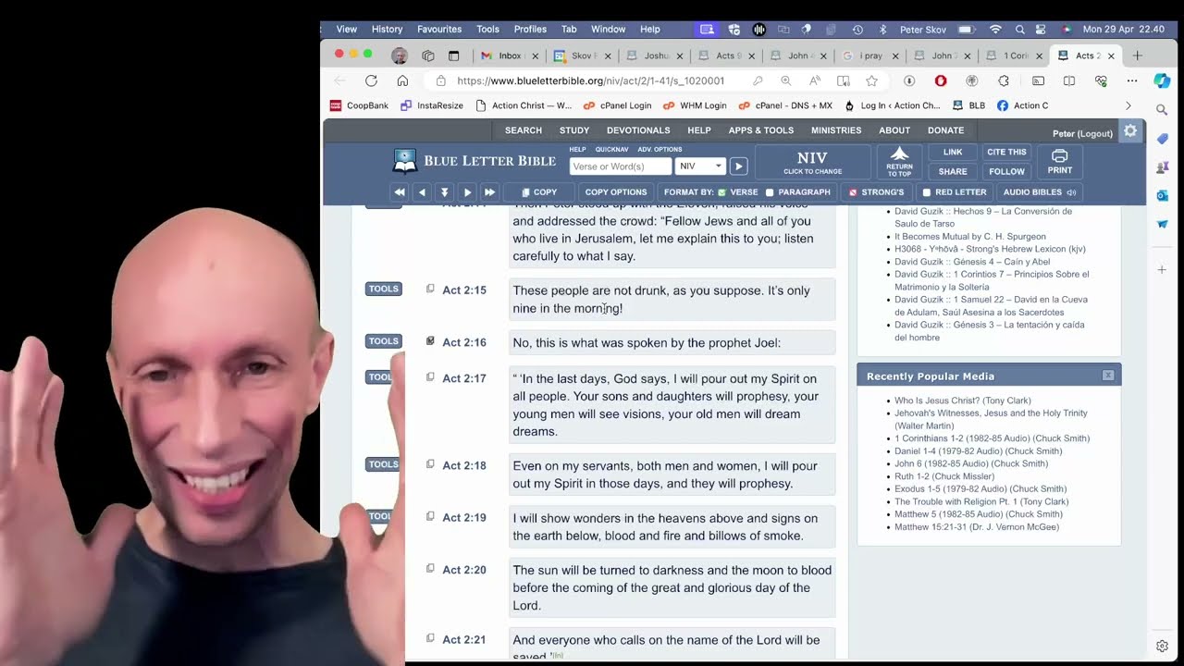Expand Tools for Act 2:16

pos(383,341)
